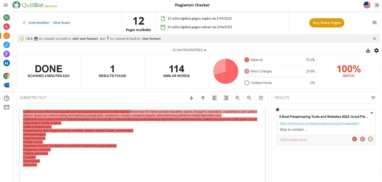Click the pink minor changes dot on result
The image size is (382, 182).
coord(363,139)
